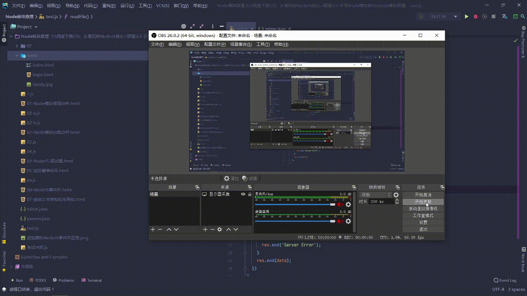Screen dimensions: 527x296
Task: Collapse the Node模块原理 project root
Action: click(x=11, y=36)
